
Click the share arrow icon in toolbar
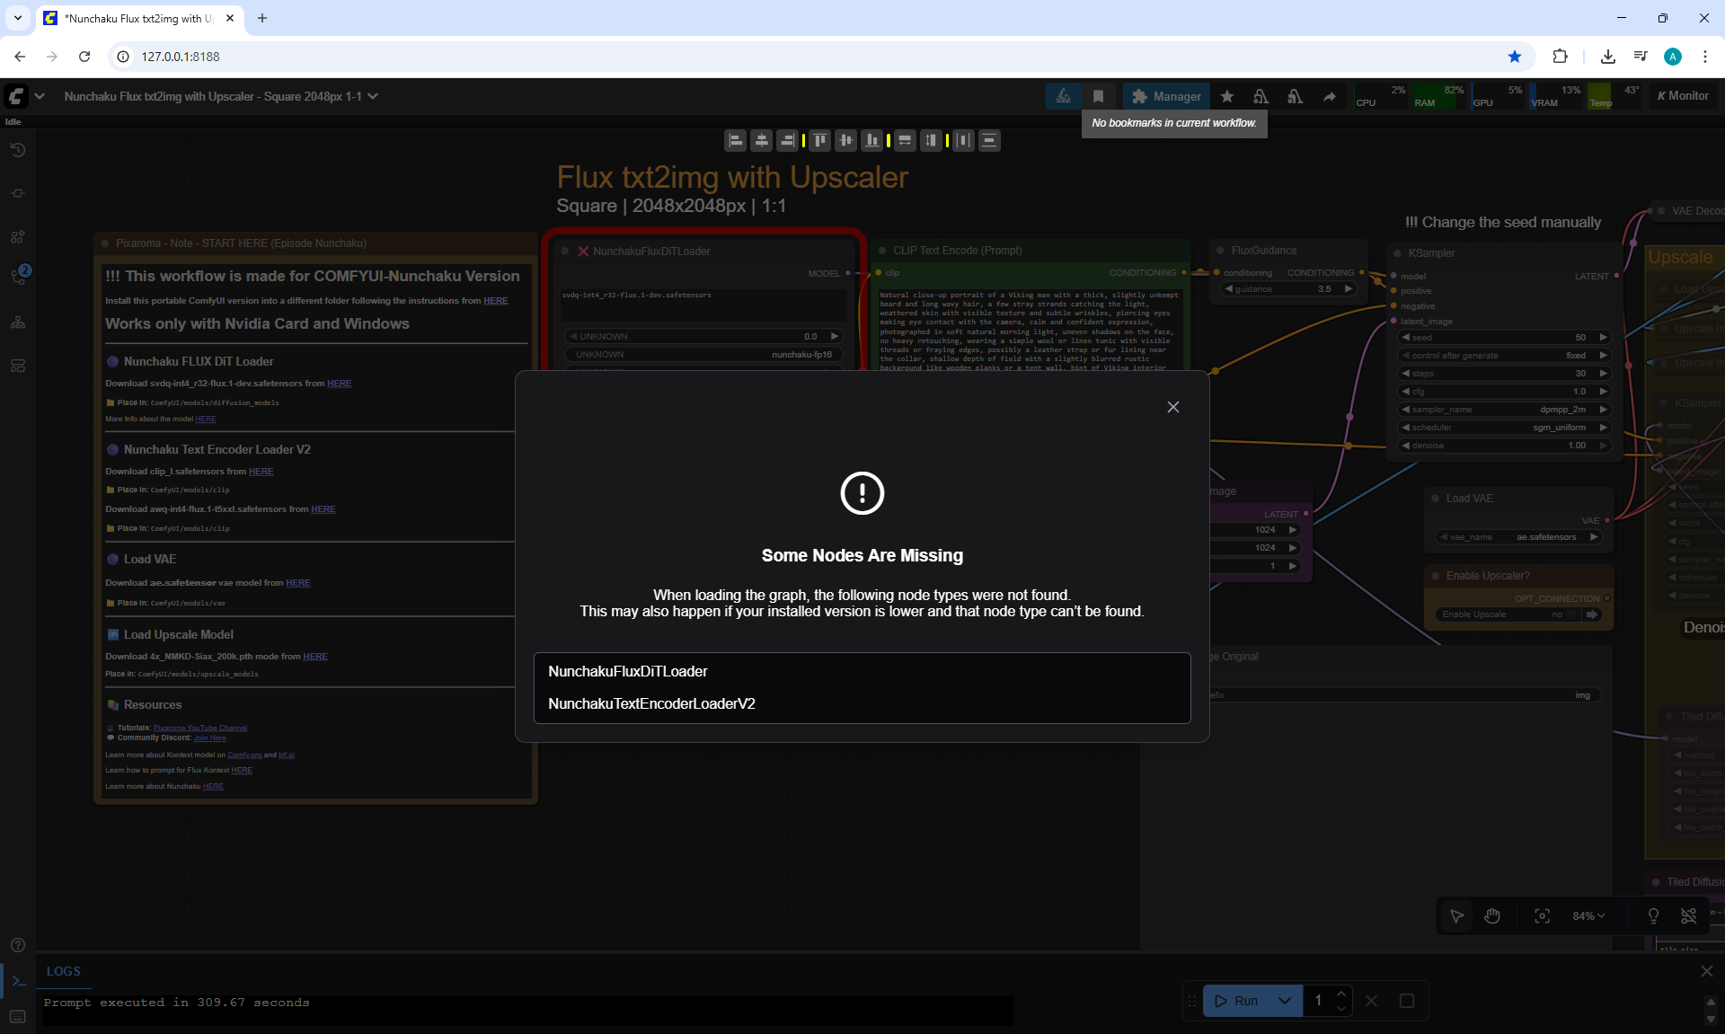(x=1329, y=96)
